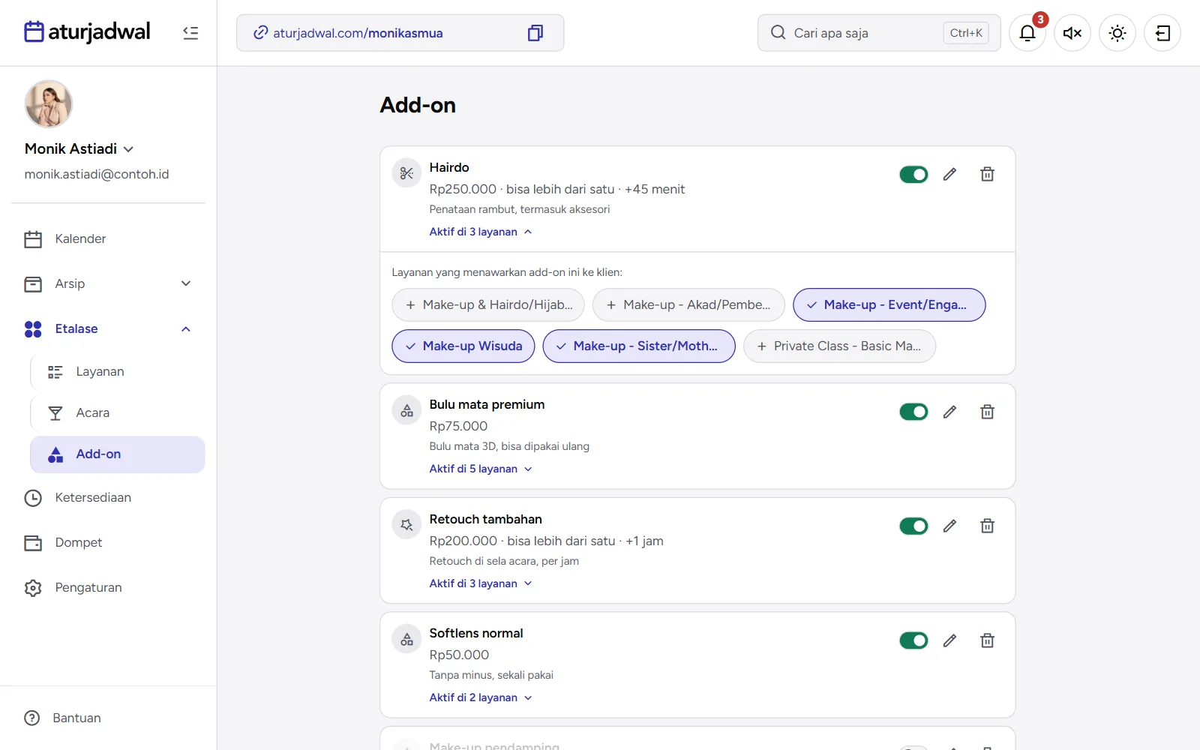Delete the Bulu mata premium add-on
Image resolution: width=1200 pixels, height=750 pixels.
click(987, 412)
